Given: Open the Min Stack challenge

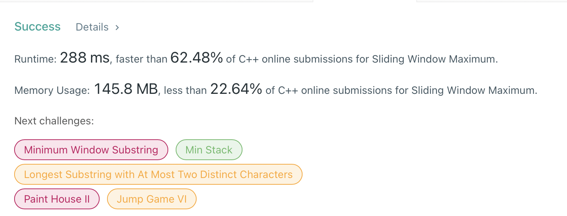Looking at the screenshot, I should (209, 150).
